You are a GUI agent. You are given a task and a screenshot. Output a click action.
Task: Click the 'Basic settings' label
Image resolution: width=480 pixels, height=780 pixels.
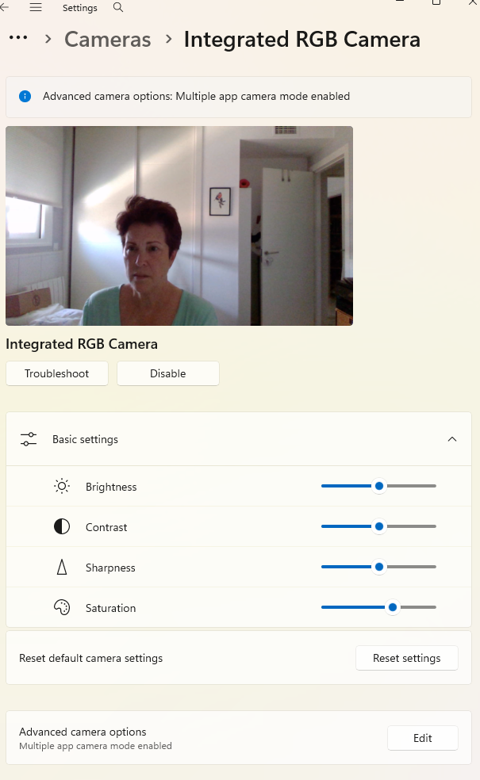coord(85,440)
